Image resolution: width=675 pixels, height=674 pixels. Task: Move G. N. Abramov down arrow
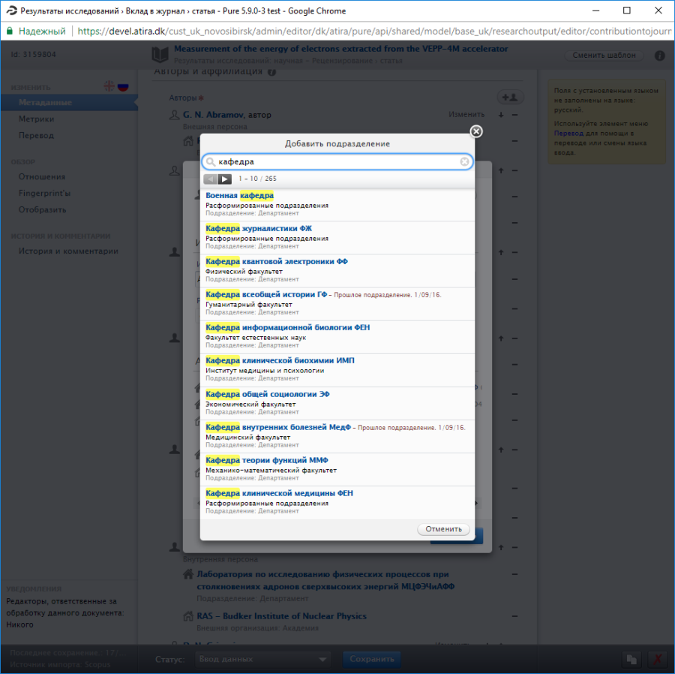click(x=501, y=115)
